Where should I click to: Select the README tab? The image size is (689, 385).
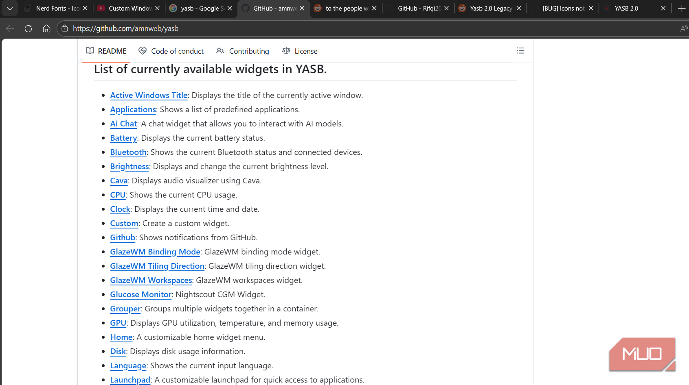[106, 51]
